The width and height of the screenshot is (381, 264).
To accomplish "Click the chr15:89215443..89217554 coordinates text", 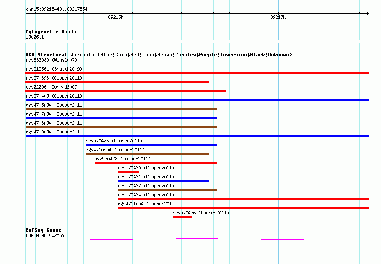I will pos(57,9).
